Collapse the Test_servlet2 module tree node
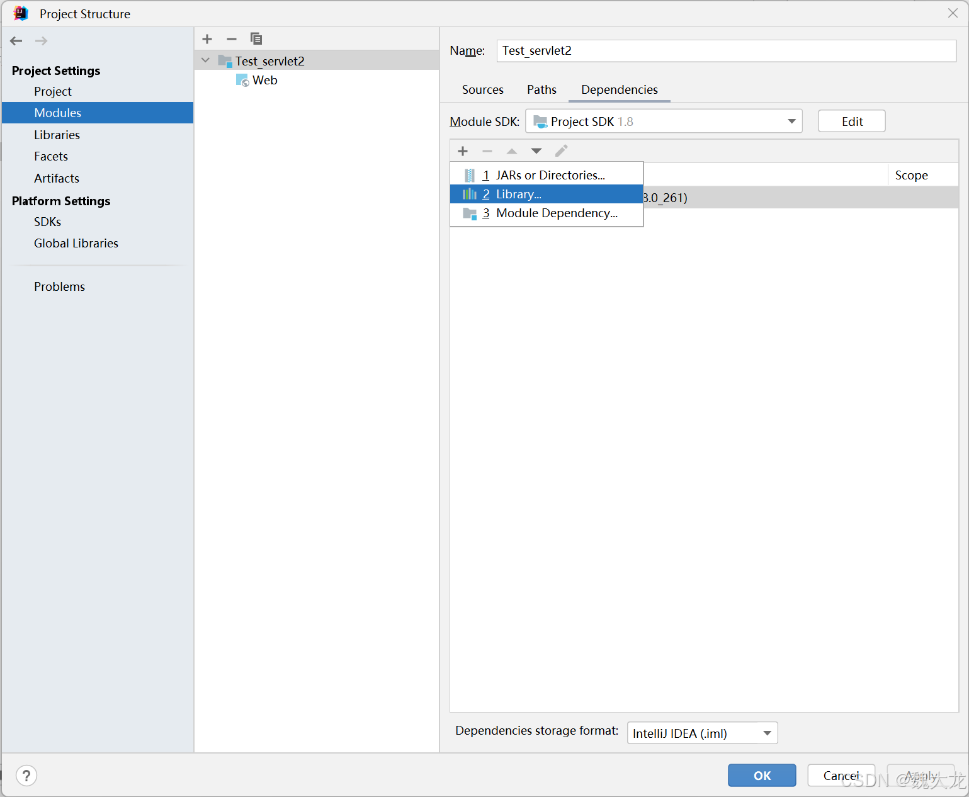 (205, 60)
